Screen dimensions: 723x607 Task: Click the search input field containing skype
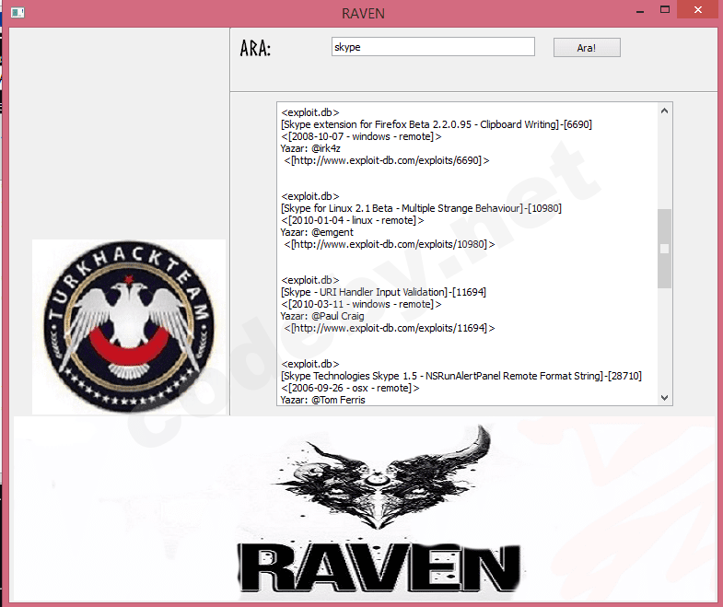point(433,47)
